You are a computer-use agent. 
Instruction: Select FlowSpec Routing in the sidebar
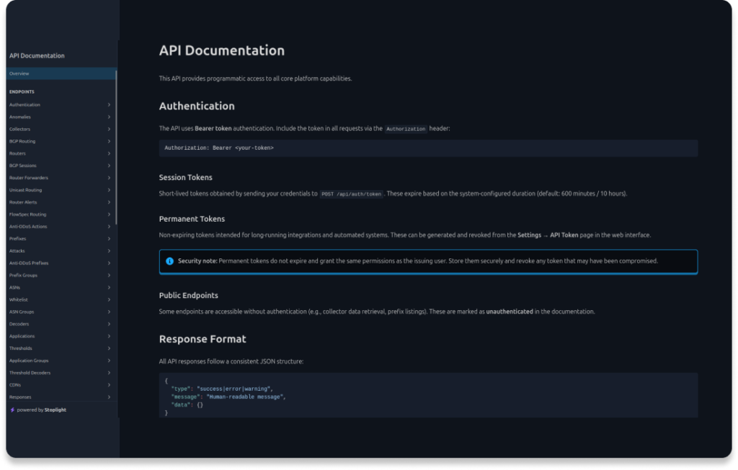(x=27, y=214)
